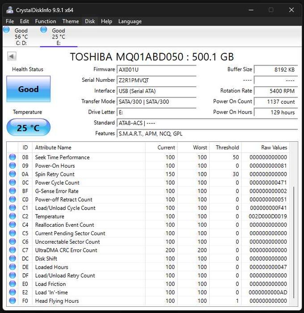
Task: Click the Buffer Size value 8192 KB
Action: pos(276,69)
